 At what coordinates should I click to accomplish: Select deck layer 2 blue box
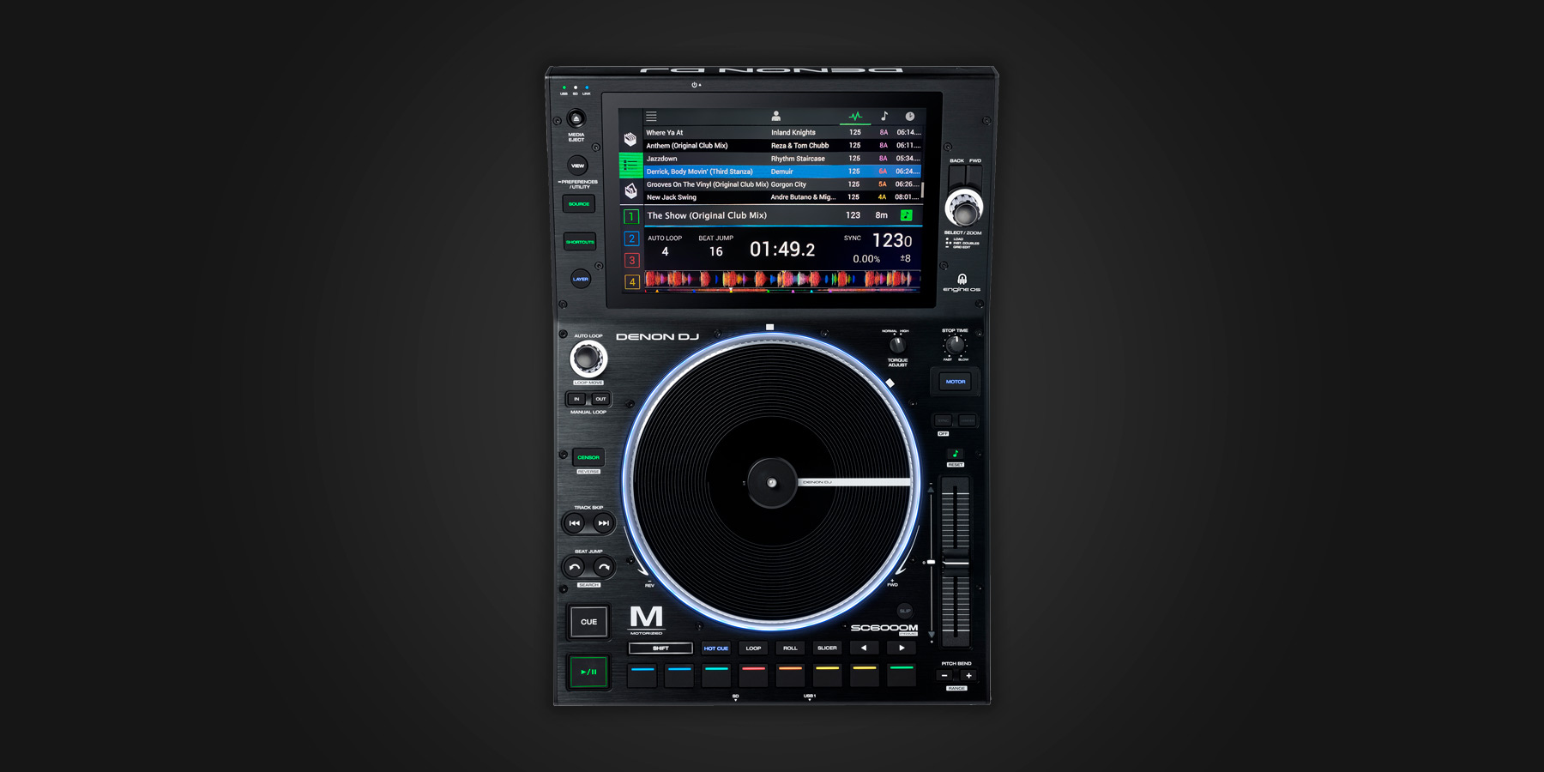631,238
